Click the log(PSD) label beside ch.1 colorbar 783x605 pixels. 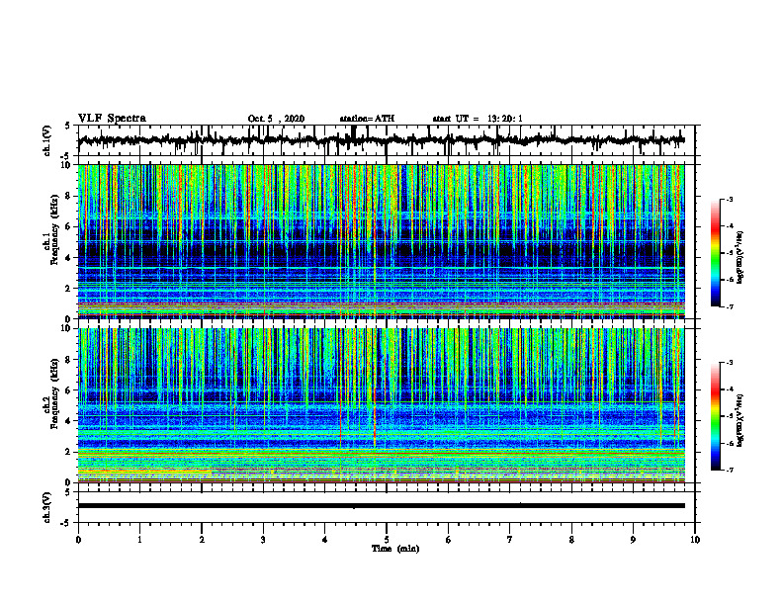coord(740,258)
